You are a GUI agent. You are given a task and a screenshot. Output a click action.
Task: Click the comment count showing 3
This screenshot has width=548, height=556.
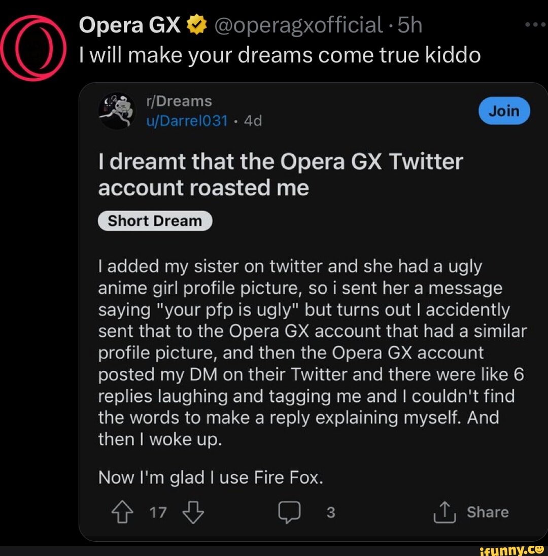[x=330, y=513]
